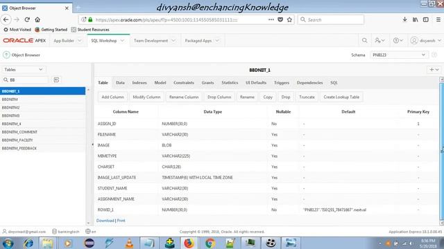Open new browser tab plus
The image size is (444, 249).
78,8
